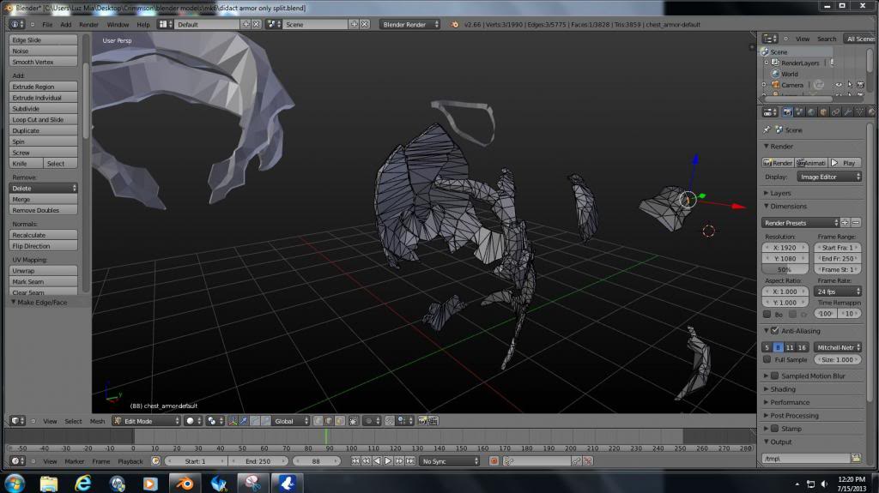Click the World properties tab icon
The height and width of the screenshot is (493, 879).
(x=812, y=111)
